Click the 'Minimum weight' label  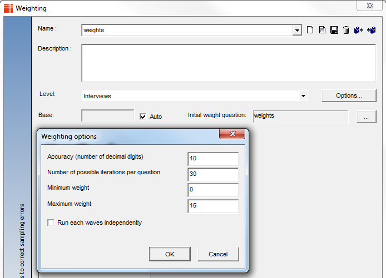68,188
